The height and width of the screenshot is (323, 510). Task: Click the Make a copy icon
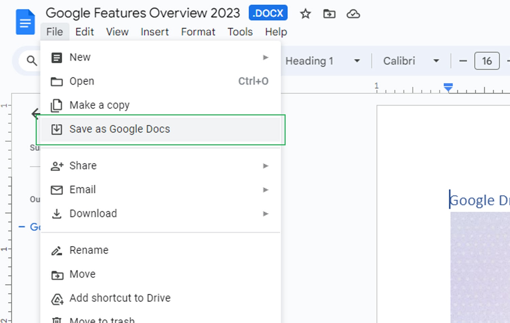pyautogui.click(x=56, y=105)
